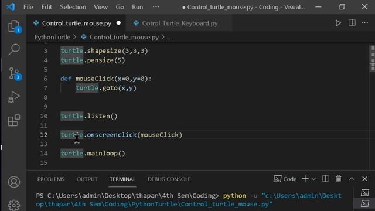Click Control_turtle_mouse.py in breadcrumb
This screenshot has width=375, height=211.
[124, 38]
